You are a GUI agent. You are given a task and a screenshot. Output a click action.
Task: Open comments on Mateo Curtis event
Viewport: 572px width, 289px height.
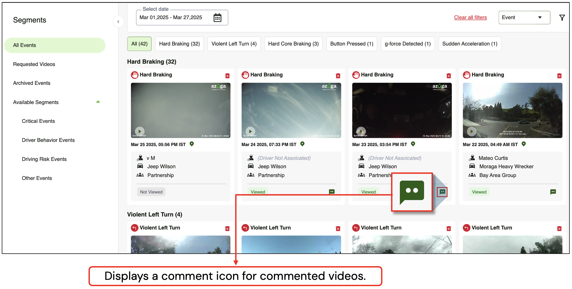coord(553,192)
